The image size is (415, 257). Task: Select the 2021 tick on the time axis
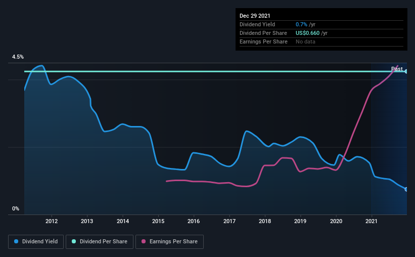(372, 221)
